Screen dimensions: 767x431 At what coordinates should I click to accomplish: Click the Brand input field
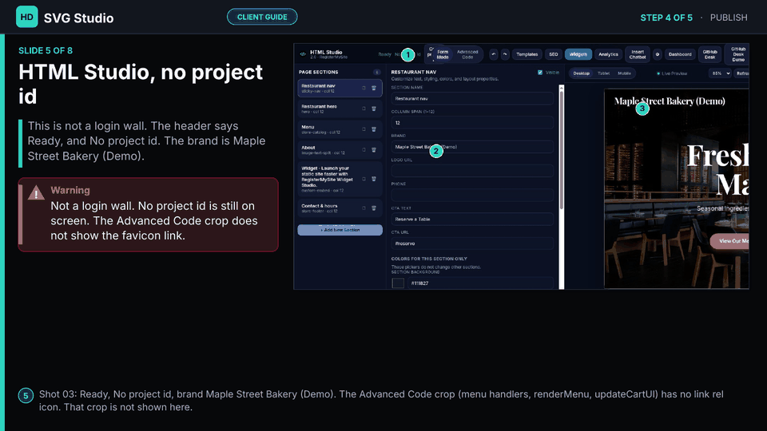pyautogui.click(x=472, y=147)
